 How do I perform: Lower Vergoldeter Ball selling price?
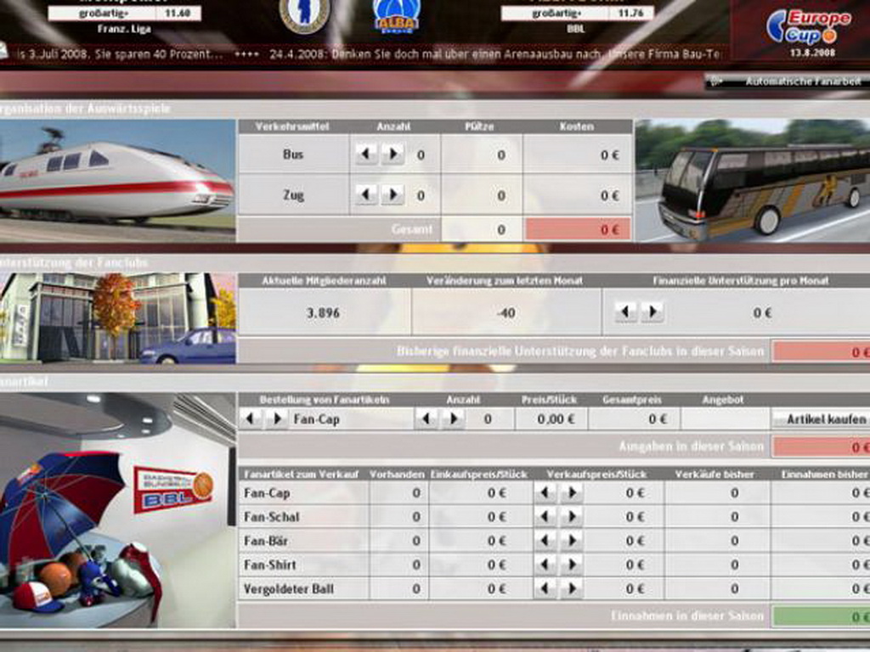click(x=545, y=588)
